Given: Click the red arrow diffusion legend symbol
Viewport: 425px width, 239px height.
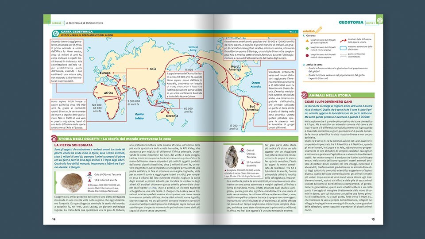Looking at the screenshot, I should point(343,41).
